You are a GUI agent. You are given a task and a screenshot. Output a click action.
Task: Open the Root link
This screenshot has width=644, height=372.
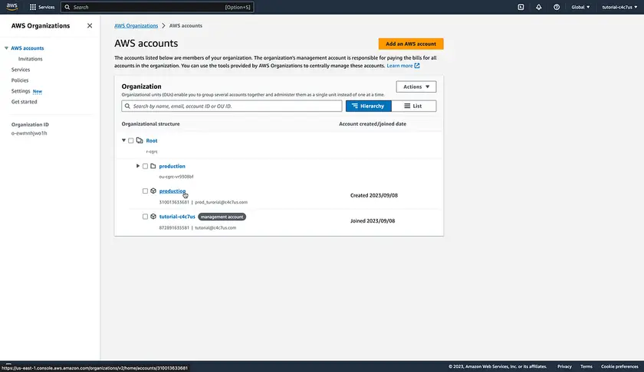[152, 141]
